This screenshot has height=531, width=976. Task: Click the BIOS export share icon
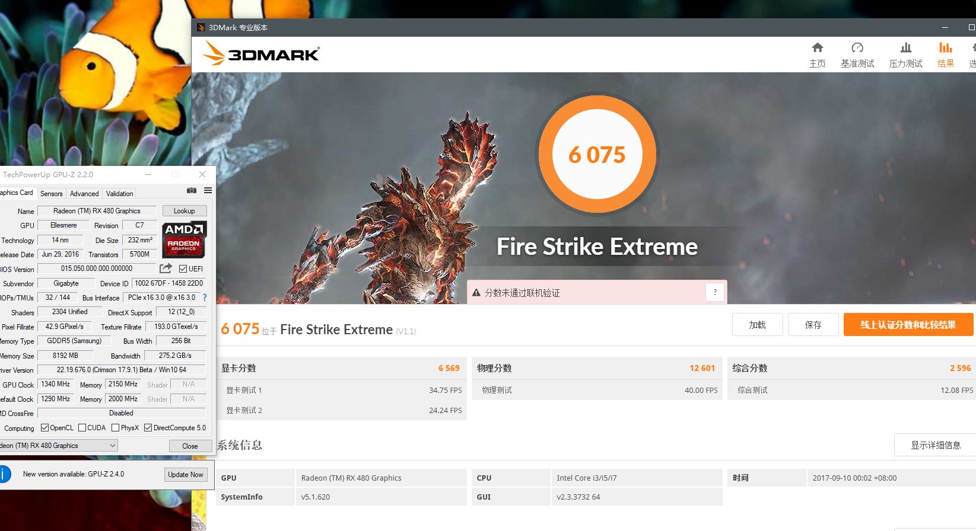166,268
